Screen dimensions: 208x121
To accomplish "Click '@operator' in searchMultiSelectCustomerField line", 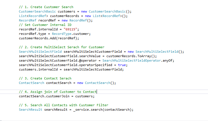I will (x=88, y=60).
